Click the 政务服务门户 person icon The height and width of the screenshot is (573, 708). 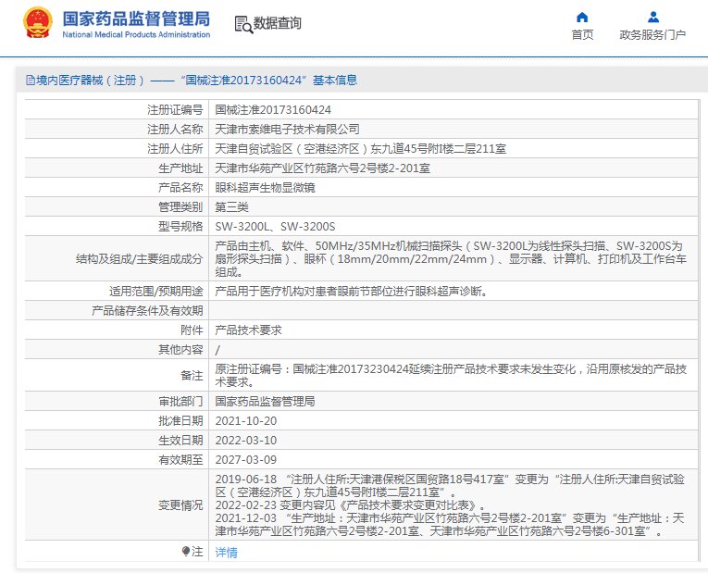click(652, 18)
